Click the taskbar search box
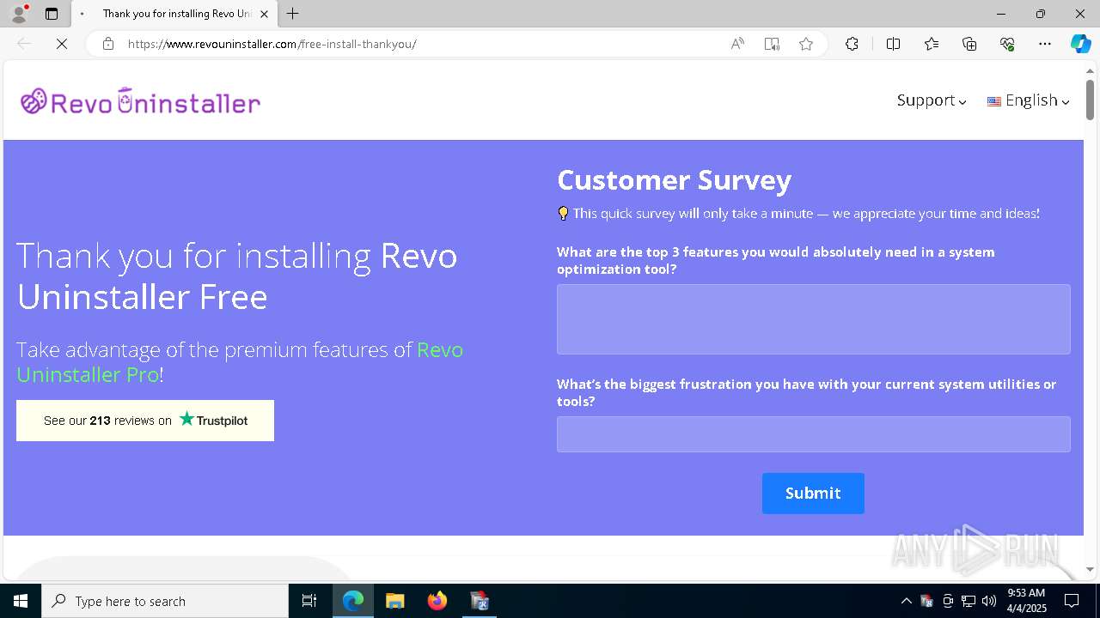This screenshot has height=618, width=1100. pos(165,601)
